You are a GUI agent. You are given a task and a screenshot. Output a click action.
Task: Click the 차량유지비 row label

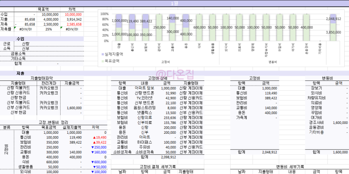pyautogui.click(x=316, y=98)
